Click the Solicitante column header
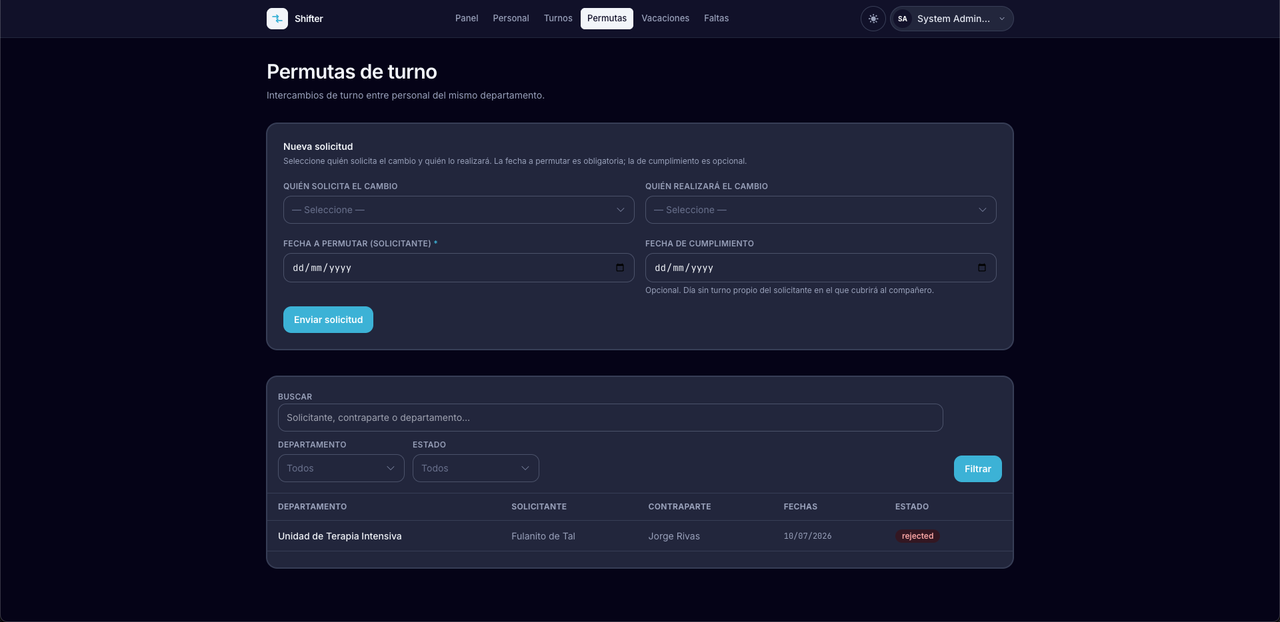This screenshot has width=1280, height=622. pyautogui.click(x=539, y=507)
